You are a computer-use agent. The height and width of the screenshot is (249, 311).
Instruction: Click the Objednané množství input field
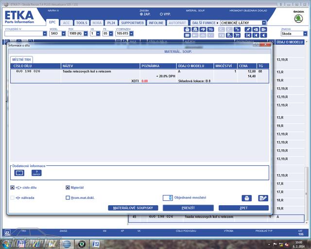click(168, 198)
